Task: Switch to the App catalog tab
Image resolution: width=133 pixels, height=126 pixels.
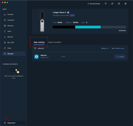Action: (x=39, y=42)
